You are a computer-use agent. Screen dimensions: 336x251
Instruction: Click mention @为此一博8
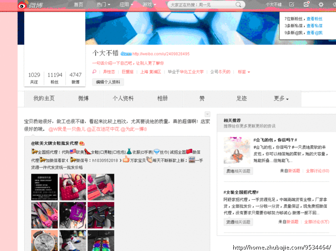coord(134,129)
